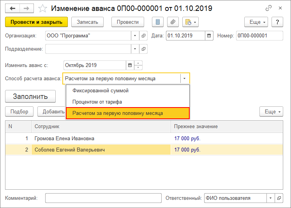Click the Провести button
291x208 pixels.
point(128,22)
